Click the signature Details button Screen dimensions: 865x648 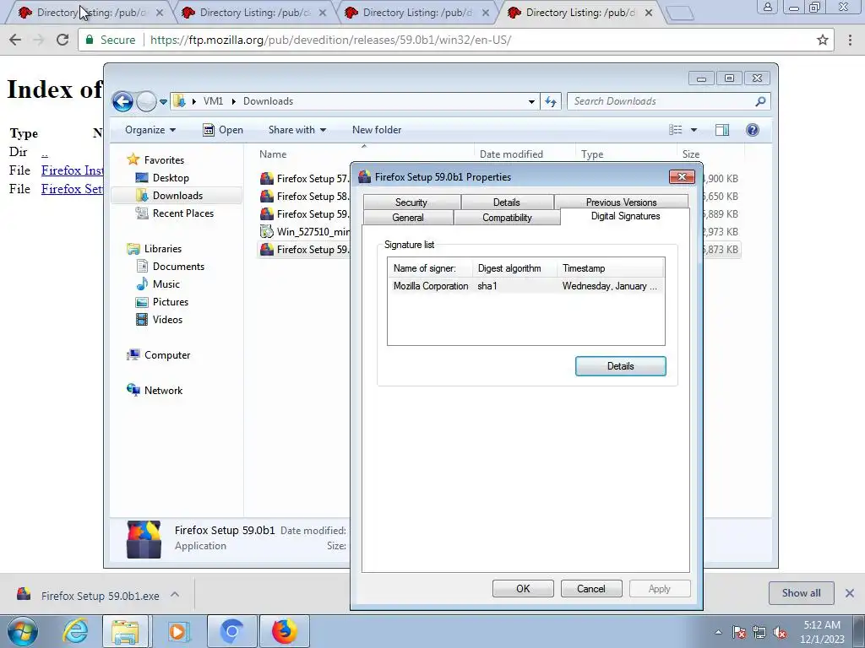pos(621,366)
